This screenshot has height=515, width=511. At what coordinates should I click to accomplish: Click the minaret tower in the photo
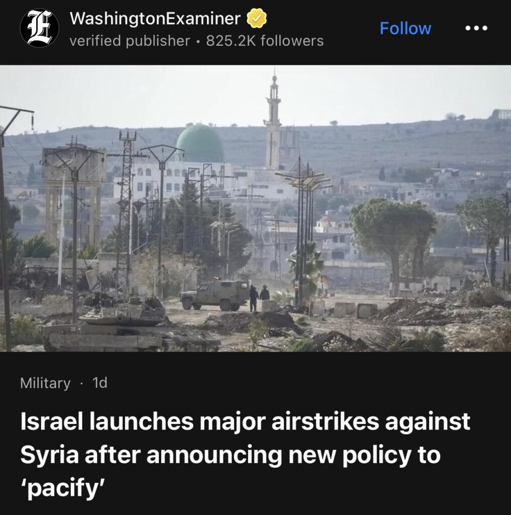tap(273, 122)
